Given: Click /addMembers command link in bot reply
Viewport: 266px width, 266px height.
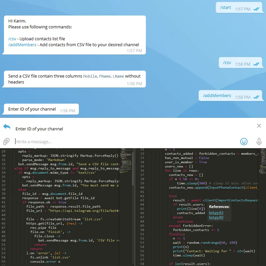Looking at the screenshot, I should [x=22, y=45].
